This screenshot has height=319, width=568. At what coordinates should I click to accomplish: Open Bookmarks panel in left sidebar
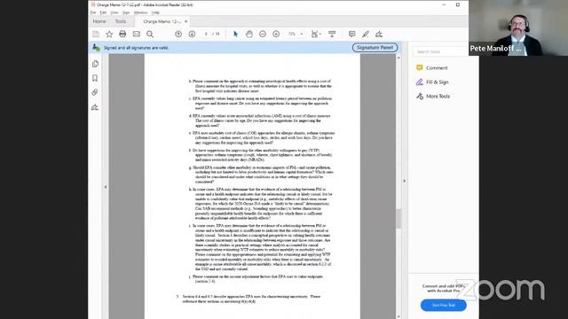click(95, 78)
